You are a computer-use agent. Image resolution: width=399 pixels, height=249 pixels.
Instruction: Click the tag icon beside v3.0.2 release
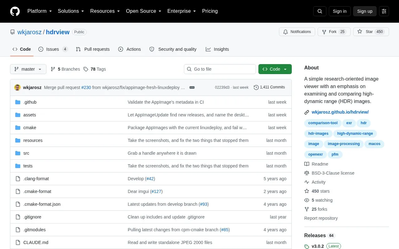pyautogui.click(x=307, y=247)
